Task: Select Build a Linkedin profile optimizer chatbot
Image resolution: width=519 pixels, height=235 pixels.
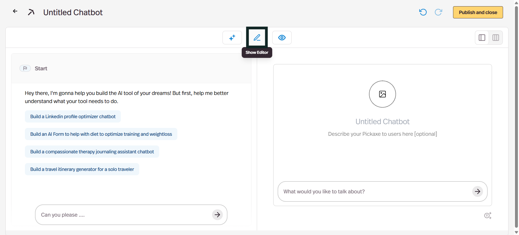Action: pos(73,117)
